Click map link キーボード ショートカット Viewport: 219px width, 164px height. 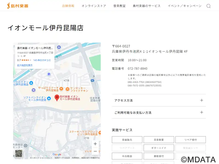(41, 158)
